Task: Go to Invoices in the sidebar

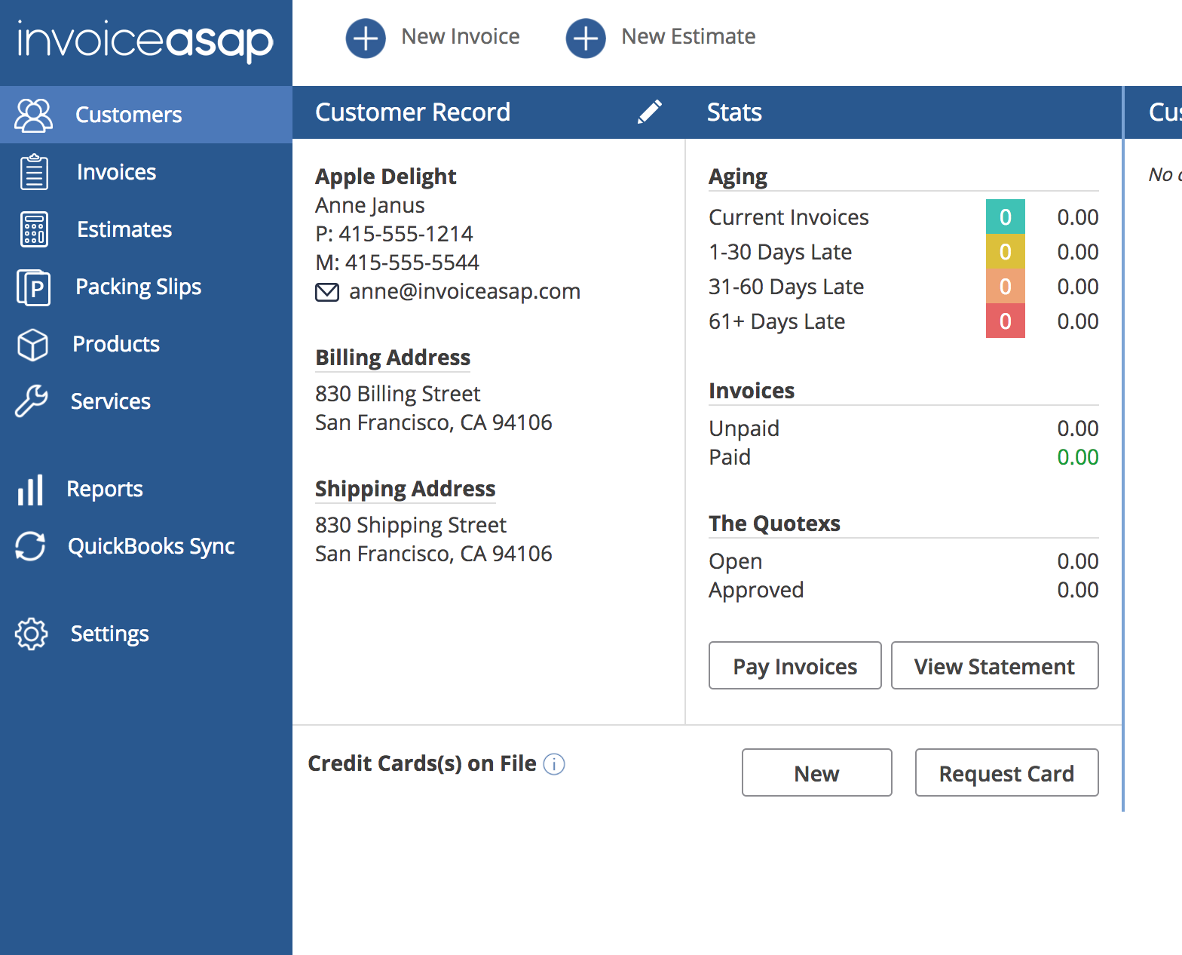Action: (116, 172)
